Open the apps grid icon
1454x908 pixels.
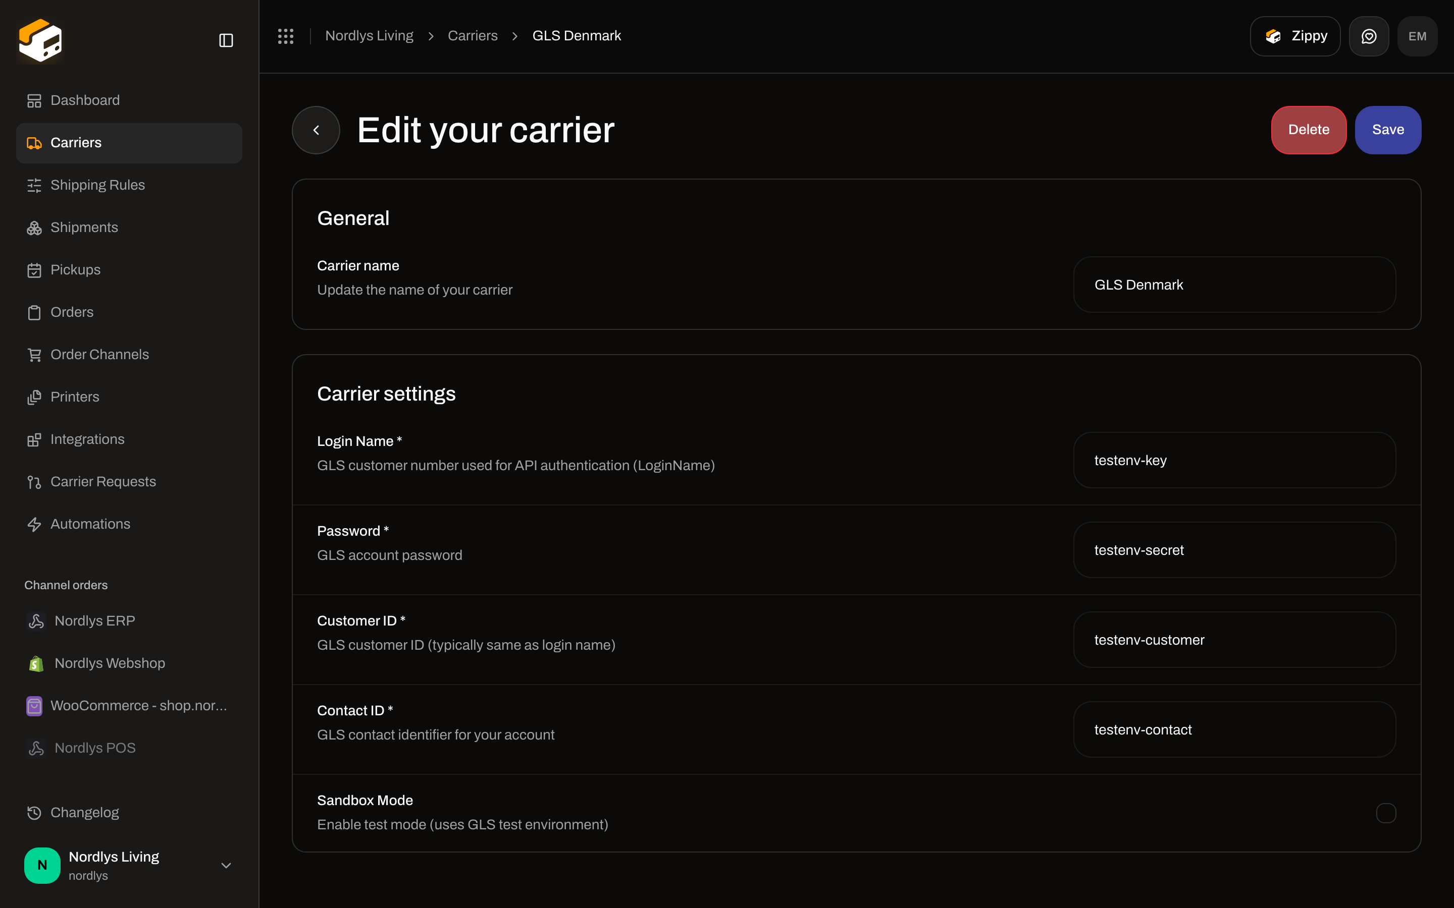tap(285, 36)
